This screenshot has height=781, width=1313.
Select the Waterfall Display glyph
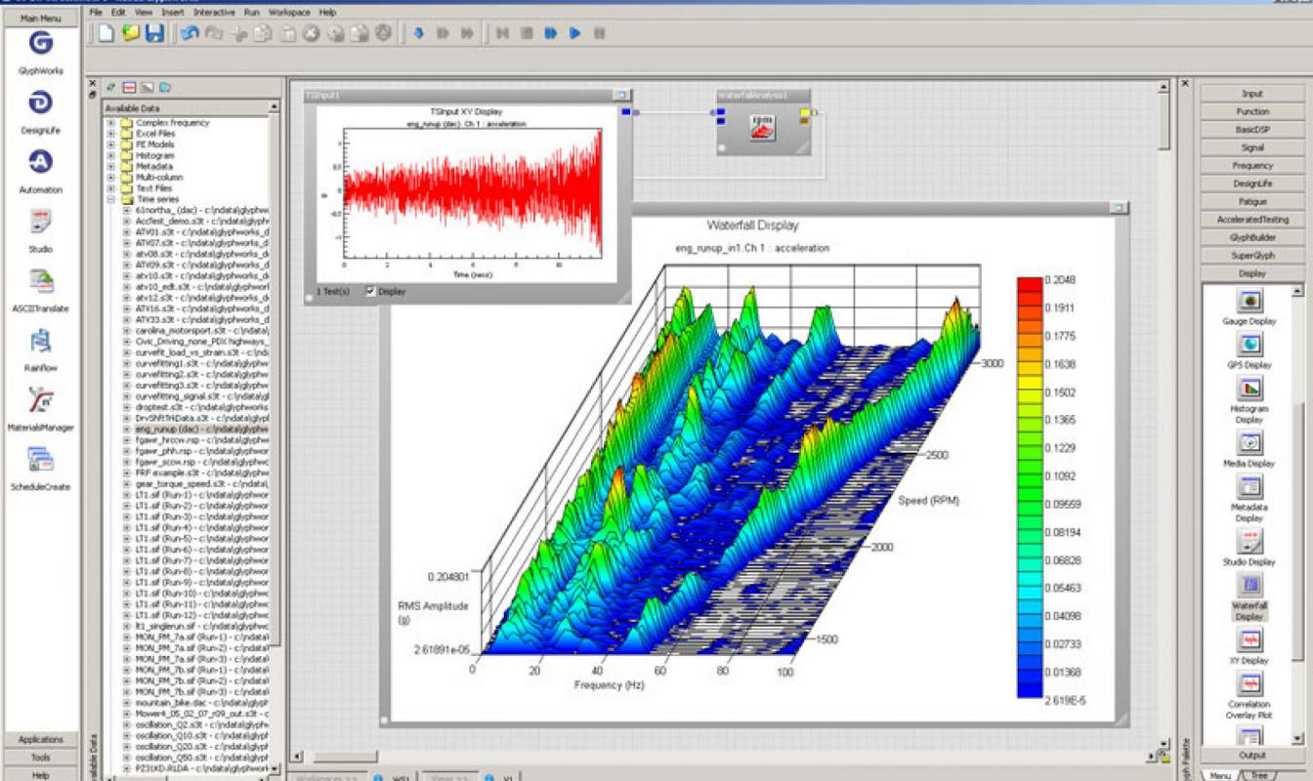tap(1249, 585)
